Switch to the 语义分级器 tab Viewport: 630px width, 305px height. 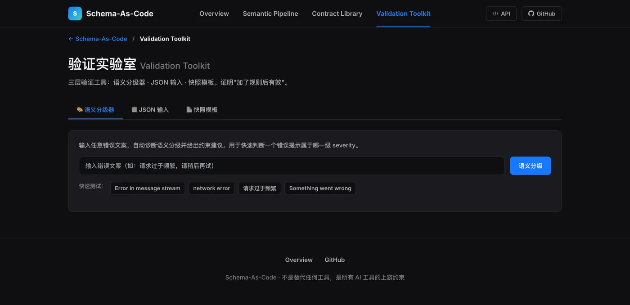click(x=95, y=110)
